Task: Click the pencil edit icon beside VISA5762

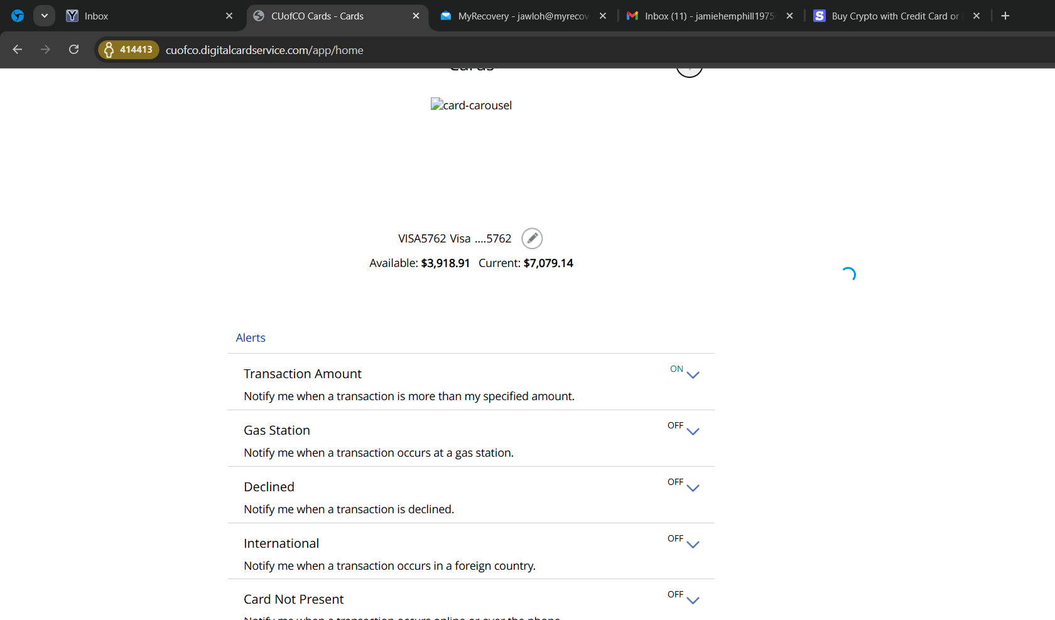Action: 532,239
